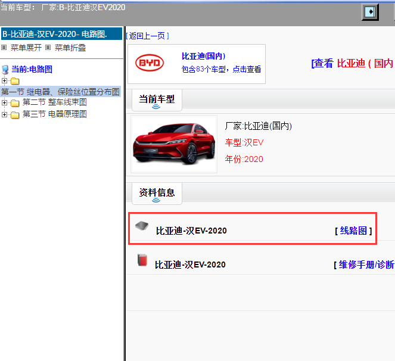Click 比亚迪-汉EV-2020 title in 线路图 row

click(x=191, y=231)
